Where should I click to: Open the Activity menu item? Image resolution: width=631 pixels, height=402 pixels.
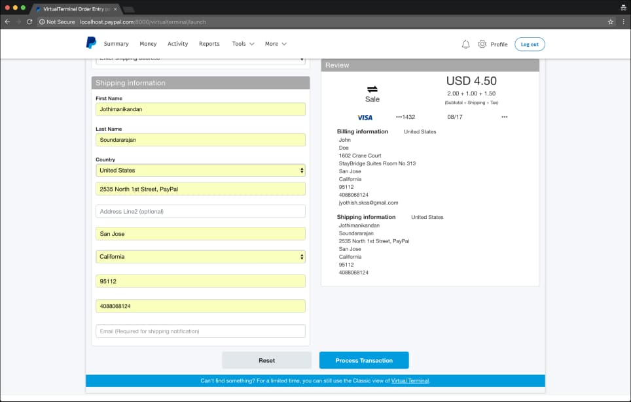tap(177, 44)
